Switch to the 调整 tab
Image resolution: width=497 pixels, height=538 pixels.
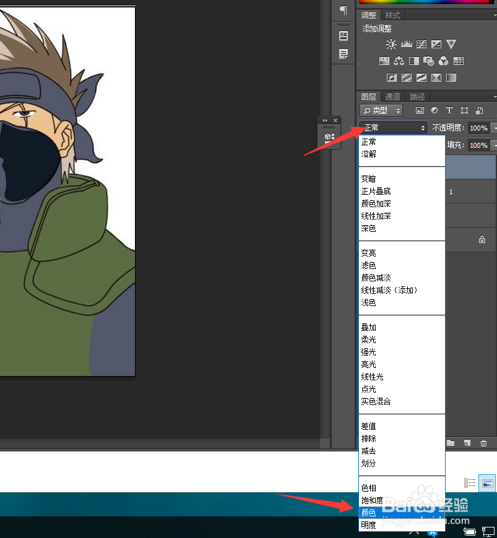coord(368,15)
